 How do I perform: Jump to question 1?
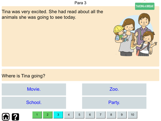coord(37,115)
